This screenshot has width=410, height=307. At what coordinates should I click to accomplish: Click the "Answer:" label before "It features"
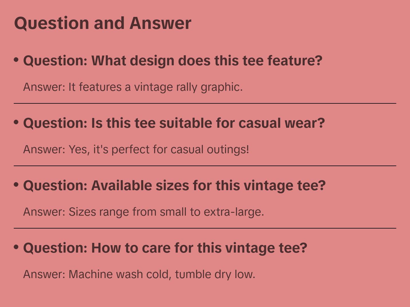(44, 87)
